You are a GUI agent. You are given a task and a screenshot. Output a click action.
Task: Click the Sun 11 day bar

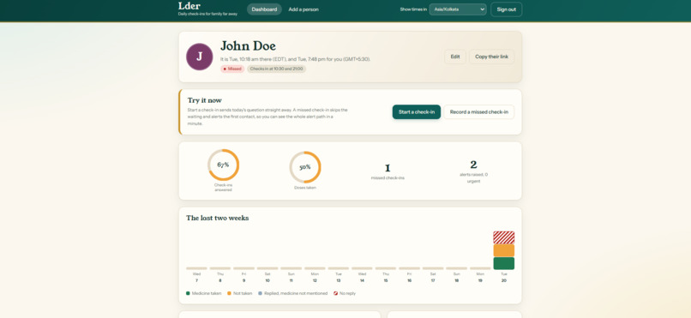pos(291,268)
